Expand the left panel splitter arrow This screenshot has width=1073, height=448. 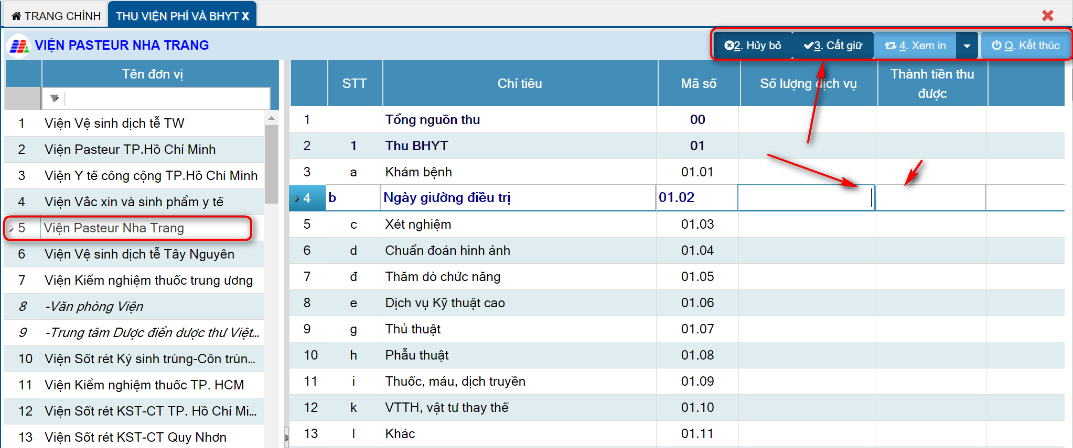[286, 437]
